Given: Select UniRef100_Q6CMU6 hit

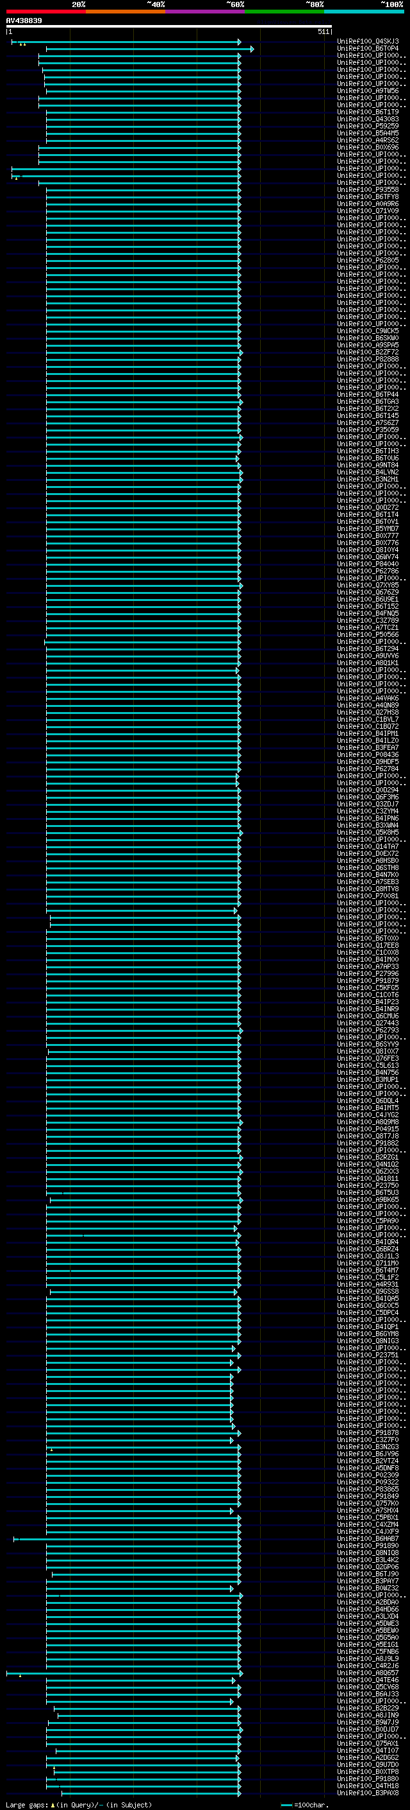Looking at the screenshot, I should 368,1016.
